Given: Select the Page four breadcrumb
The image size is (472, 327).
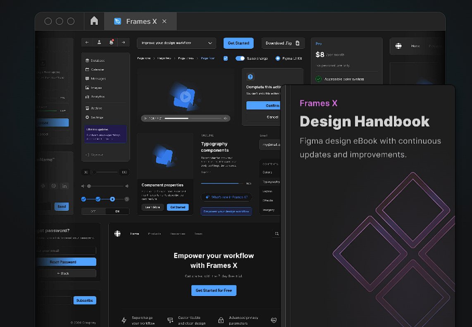Looking at the screenshot, I should tap(208, 58).
